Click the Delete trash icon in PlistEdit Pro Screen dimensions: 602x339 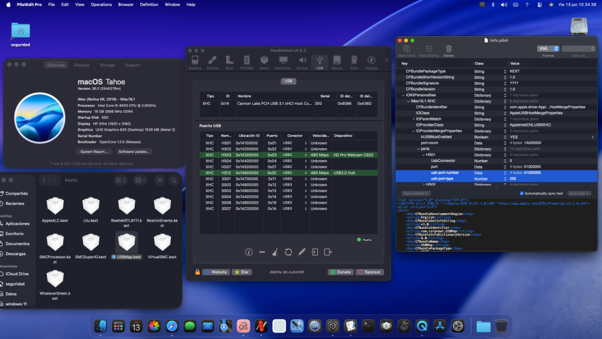tap(448, 49)
